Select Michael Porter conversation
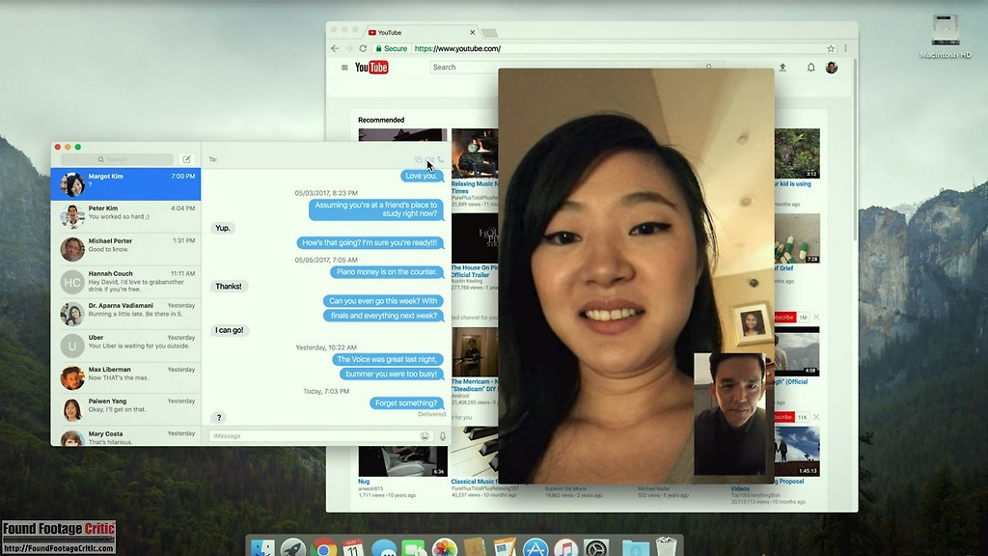Image resolution: width=988 pixels, height=556 pixels. [126, 250]
